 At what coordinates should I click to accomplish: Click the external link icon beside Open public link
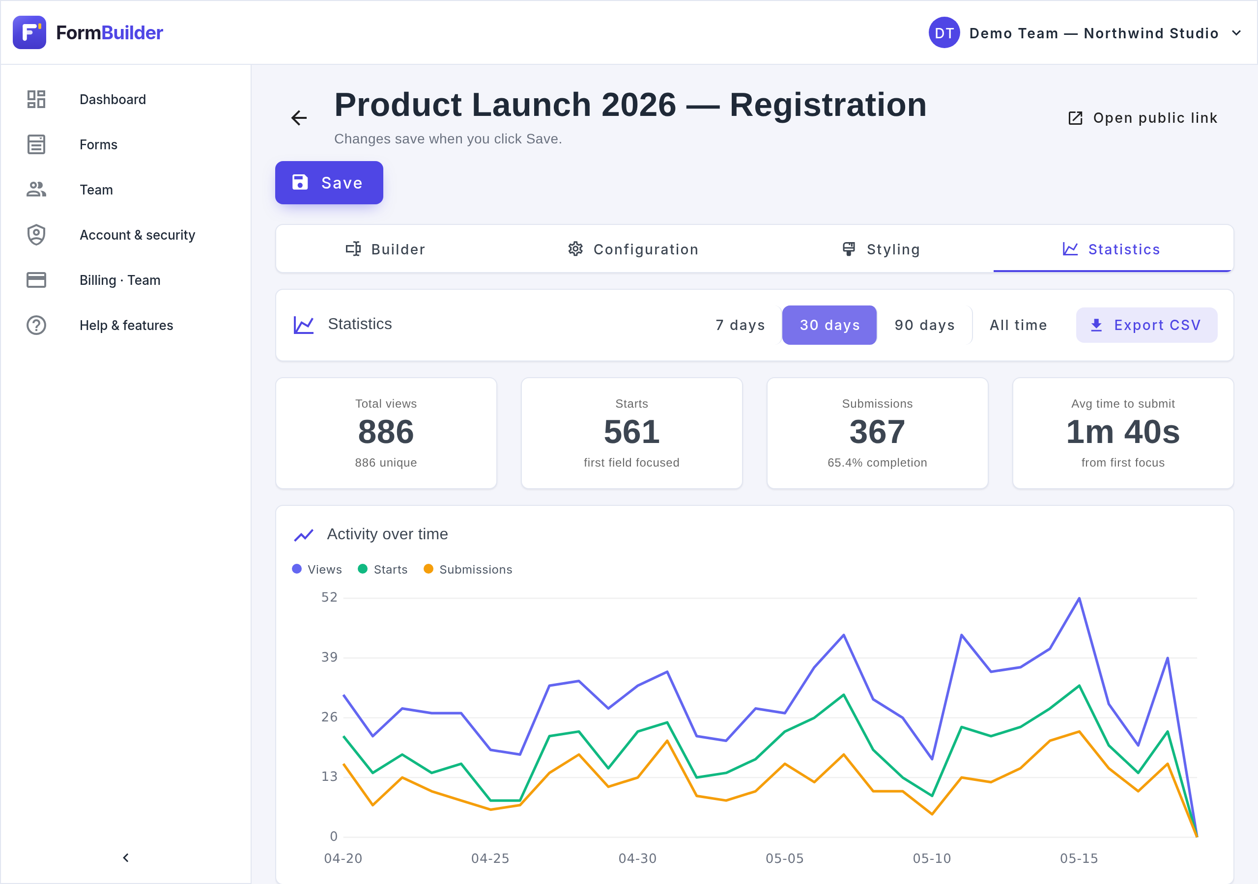[1075, 118]
